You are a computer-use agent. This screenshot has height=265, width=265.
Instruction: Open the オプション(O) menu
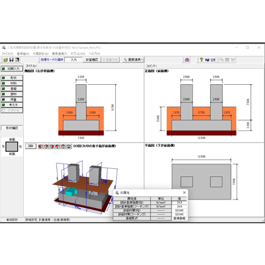pos(78,54)
